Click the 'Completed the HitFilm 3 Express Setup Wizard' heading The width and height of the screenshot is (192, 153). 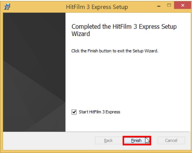tap(124, 30)
